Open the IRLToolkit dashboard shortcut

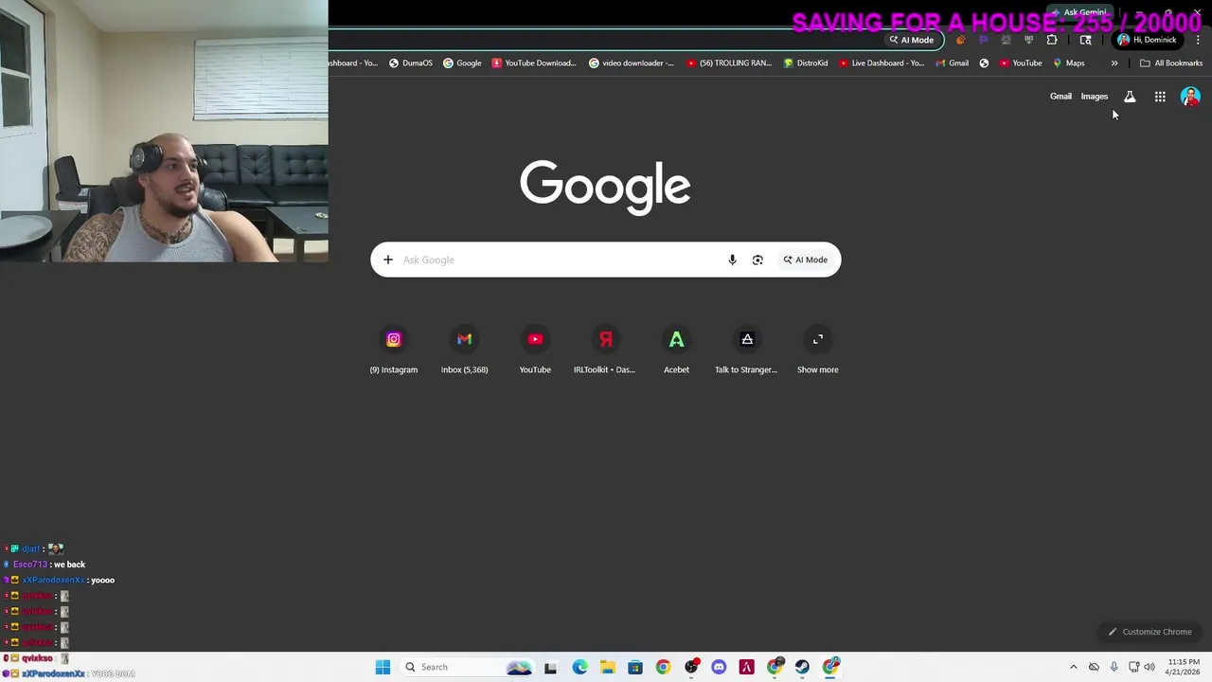pos(605,350)
